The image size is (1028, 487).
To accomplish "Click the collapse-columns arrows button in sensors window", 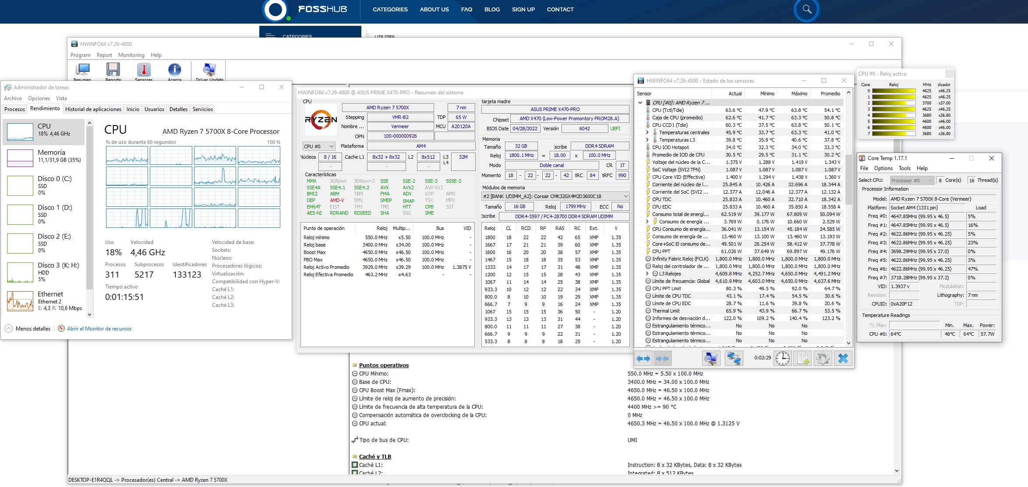I will [662, 358].
